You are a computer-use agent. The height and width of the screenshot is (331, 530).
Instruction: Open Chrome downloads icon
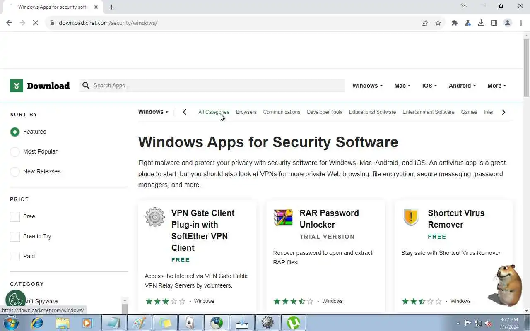click(x=481, y=23)
